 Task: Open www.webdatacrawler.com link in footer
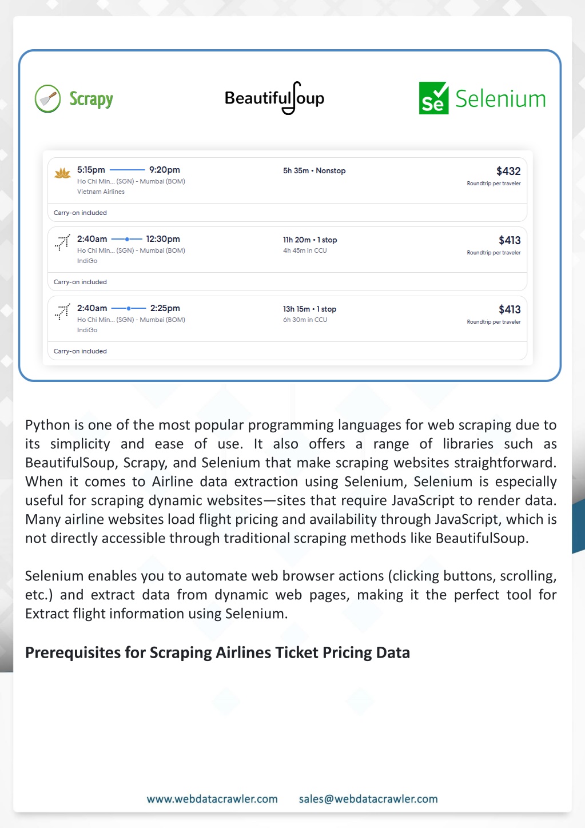(x=212, y=799)
